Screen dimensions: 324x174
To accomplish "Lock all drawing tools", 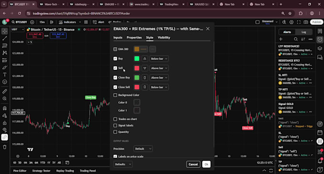I will (x=5, y=123).
